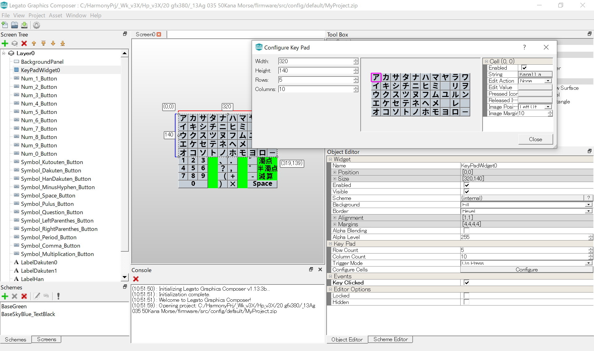The image size is (594, 351).
Task: Undock the Tool Box panel
Action: pyautogui.click(x=589, y=34)
